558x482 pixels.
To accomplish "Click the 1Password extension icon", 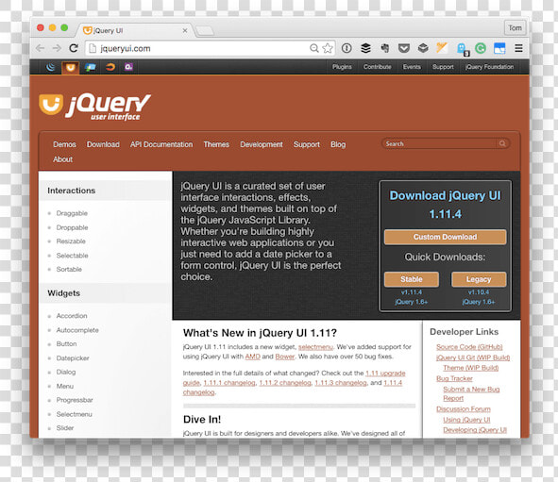I will coord(347,48).
